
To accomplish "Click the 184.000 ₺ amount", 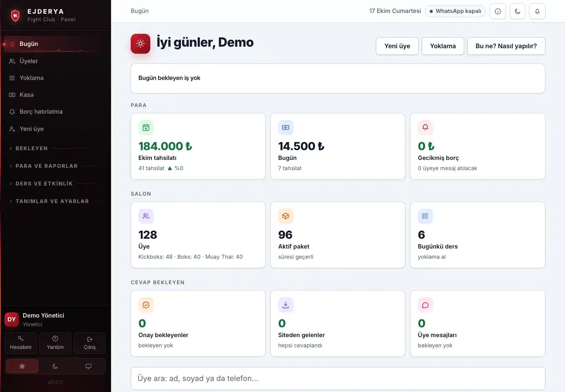I will pyautogui.click(x=165, y=146).
